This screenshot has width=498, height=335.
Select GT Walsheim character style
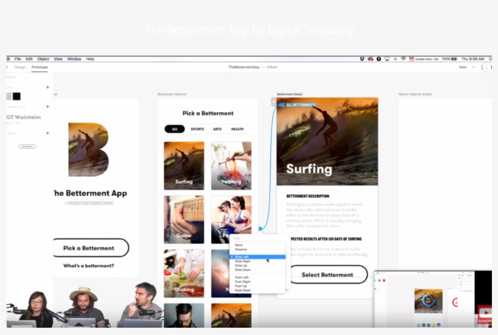coord(24,117)
